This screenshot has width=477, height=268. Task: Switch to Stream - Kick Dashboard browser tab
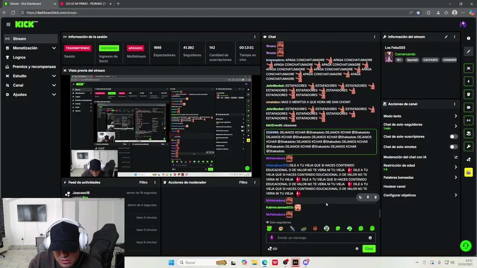click(x=30, y=4)
